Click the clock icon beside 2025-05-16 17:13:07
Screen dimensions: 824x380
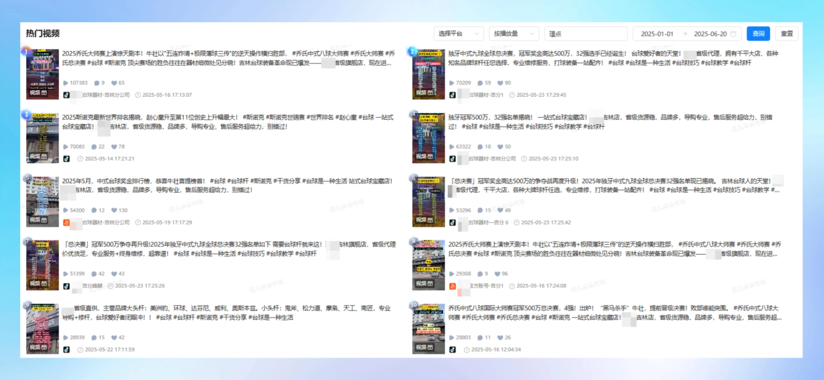click(138, 95)
